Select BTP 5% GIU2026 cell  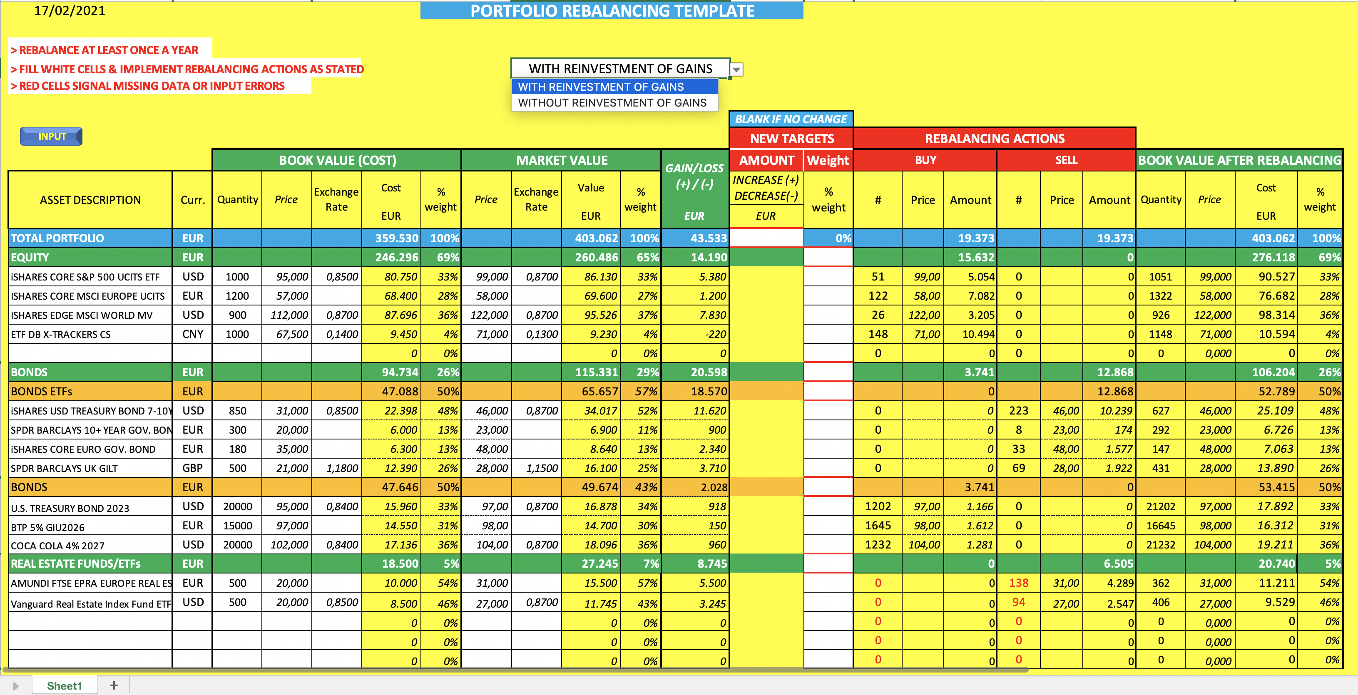pos(90,526)
